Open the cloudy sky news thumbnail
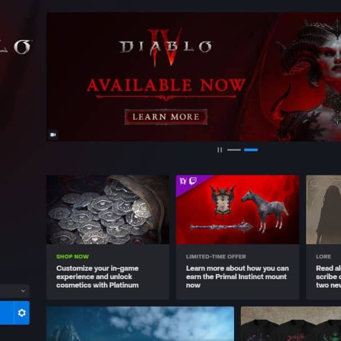This screenshot has height=341, width=341. click(140, 324)
